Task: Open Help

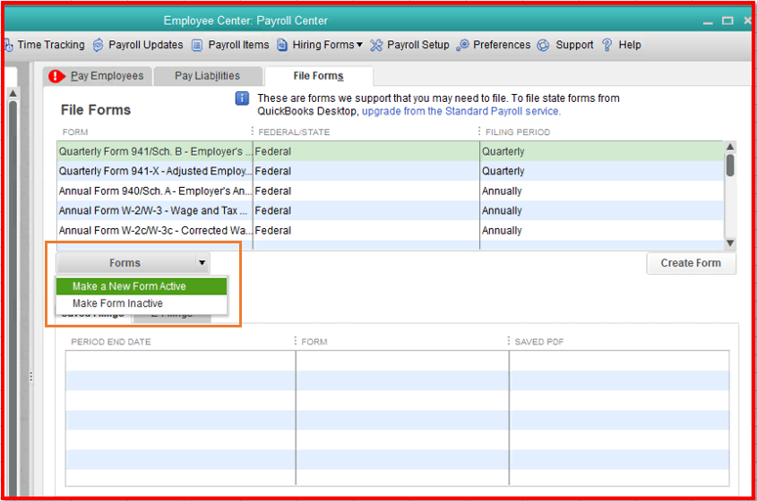Action: (x=630, y=45)
